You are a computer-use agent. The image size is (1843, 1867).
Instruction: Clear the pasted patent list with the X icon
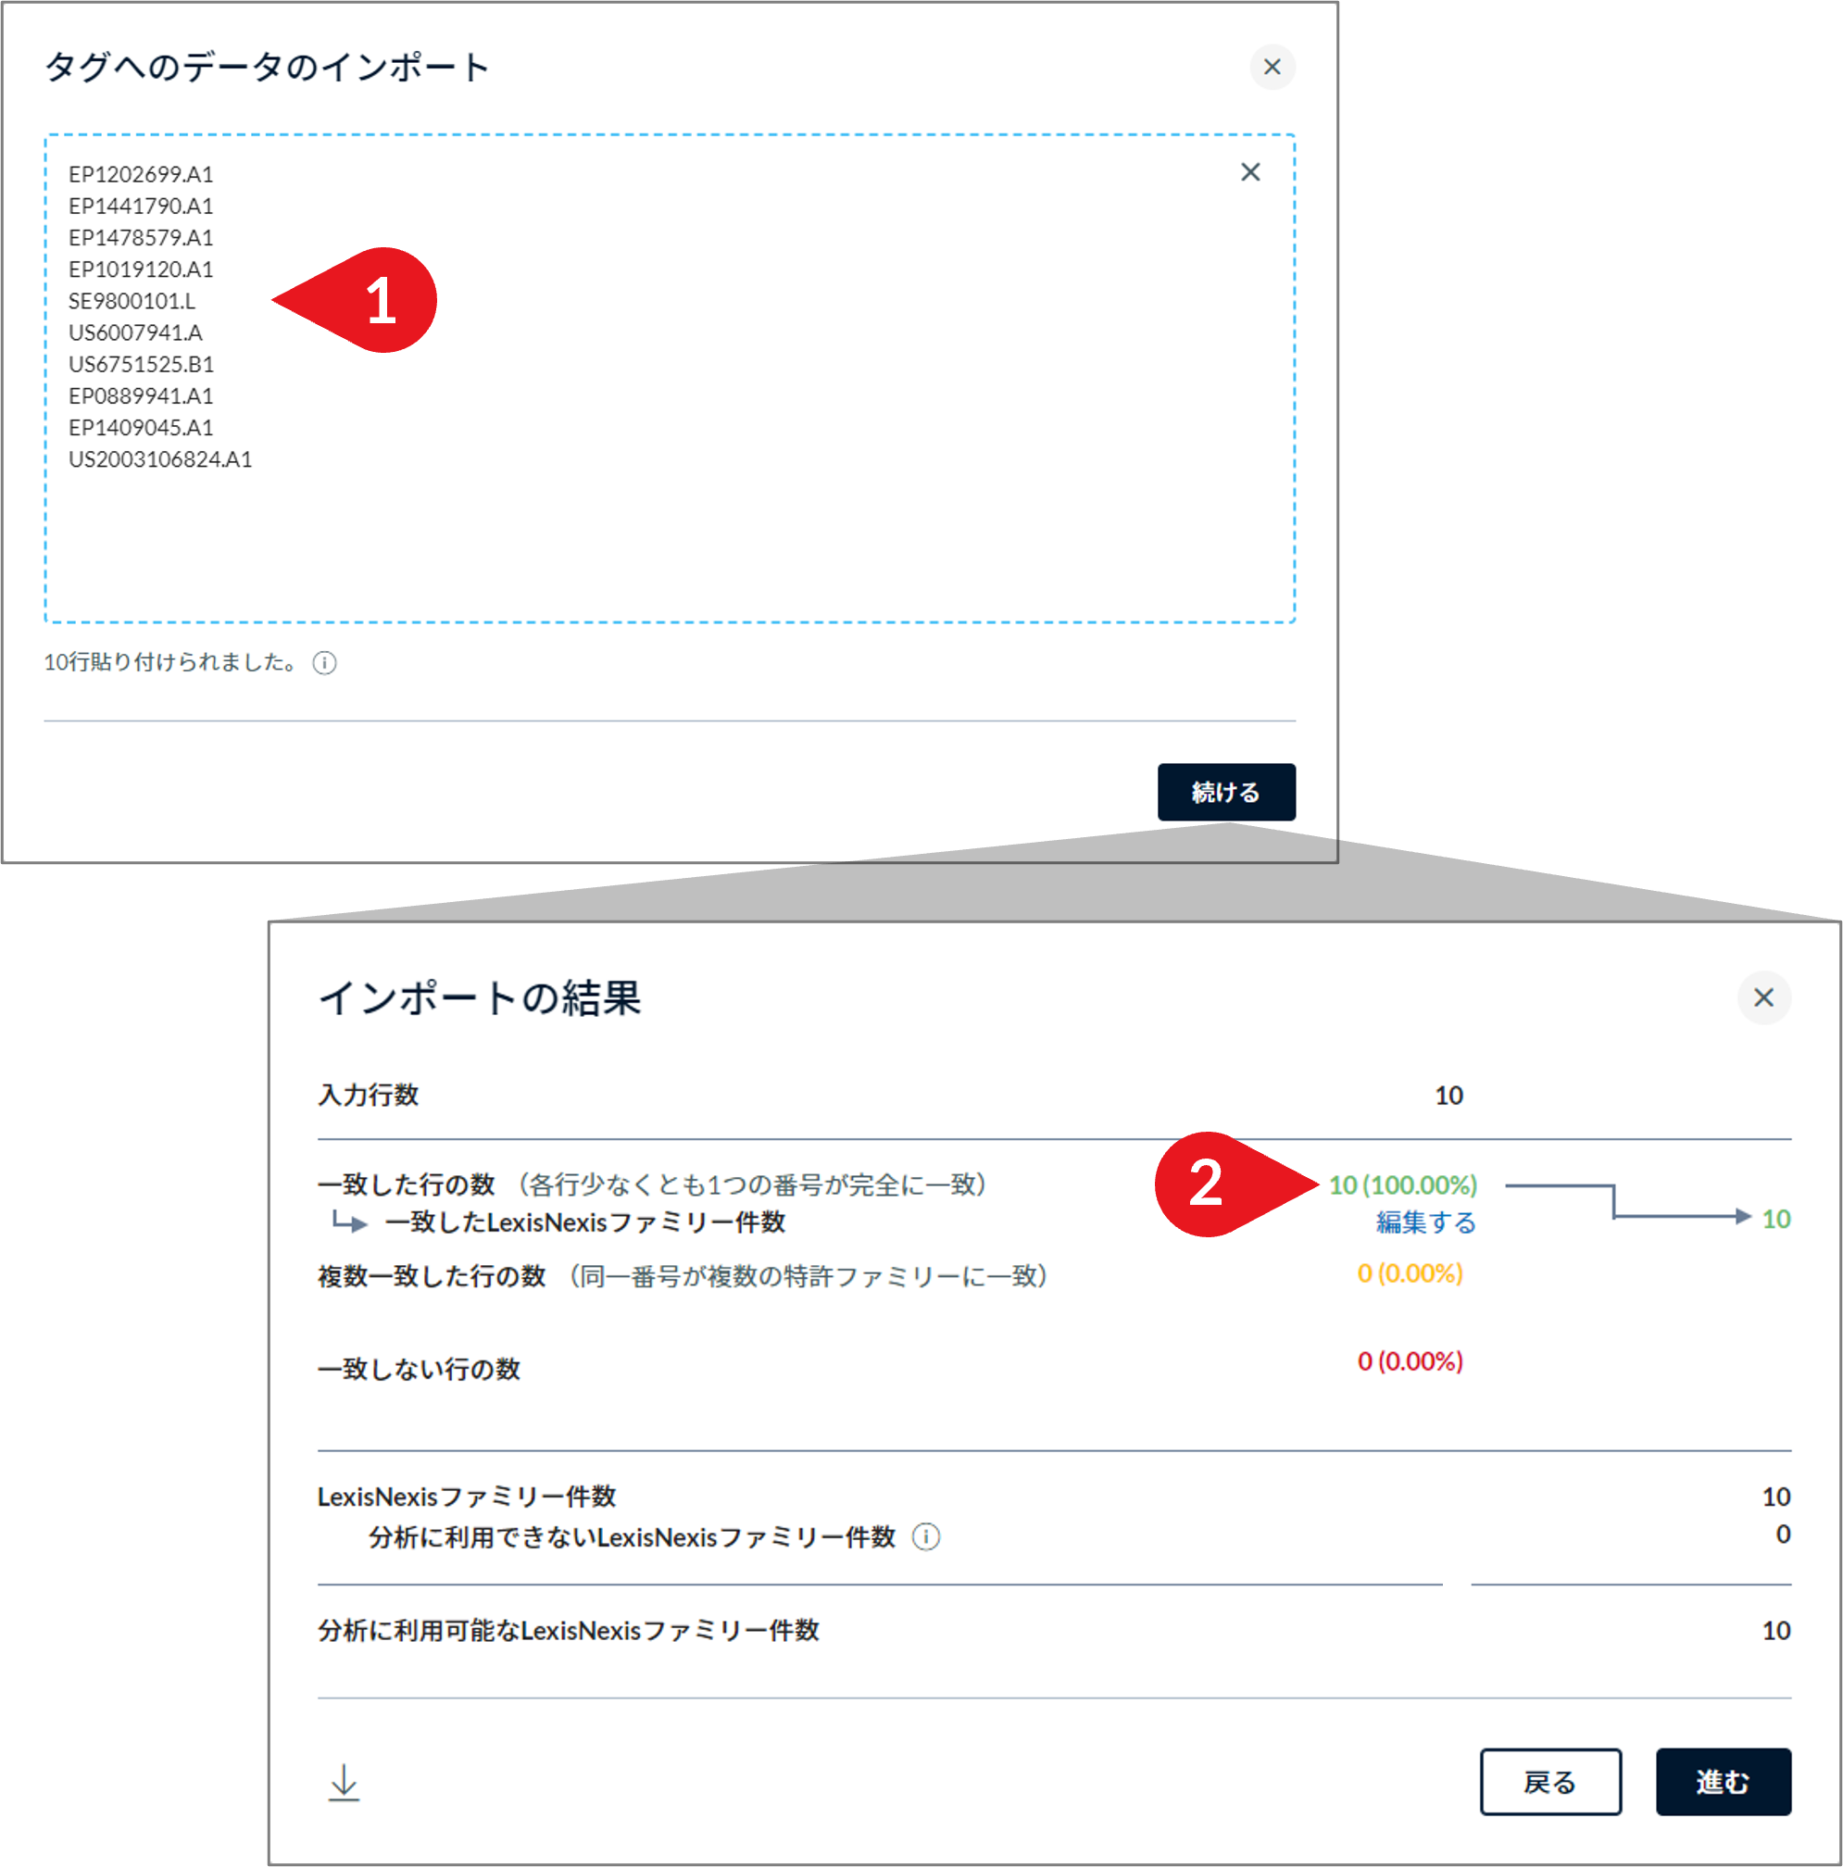[x=1249, y=171]
